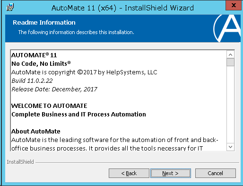Viewport: 243px width, 186px height.
Task: Click the 'WELCOME TO AUTOMATE' heading
Action: (x=49, y=106)
